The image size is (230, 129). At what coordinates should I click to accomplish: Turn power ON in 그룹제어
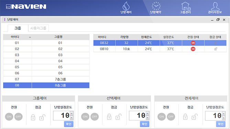click(9, 117)
